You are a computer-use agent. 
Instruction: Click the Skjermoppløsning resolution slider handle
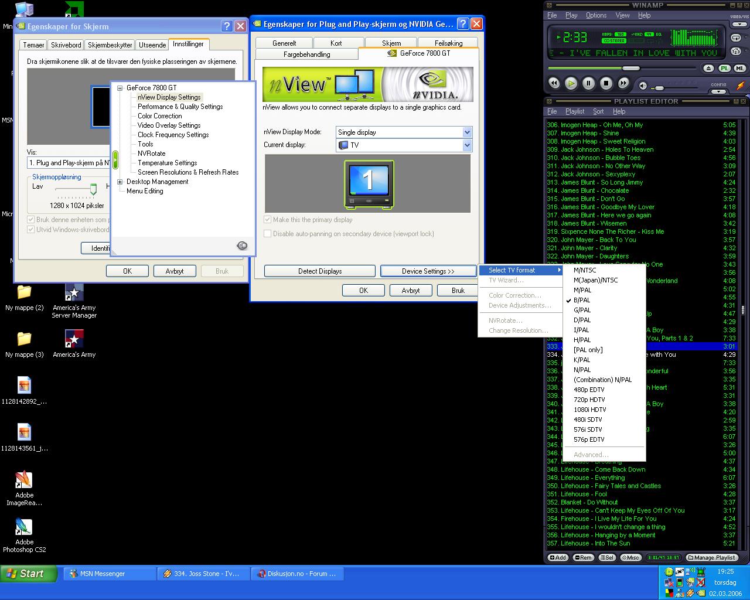point(93,189)
